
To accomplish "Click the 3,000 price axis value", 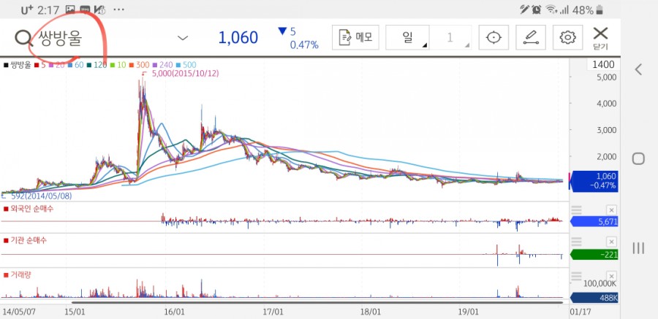I will 607,130.
